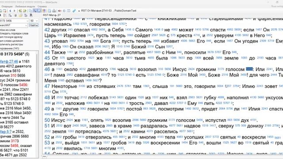Click the red speaker sound icon
The width and height of the screenshot is (283, 159).
[60, 11]
